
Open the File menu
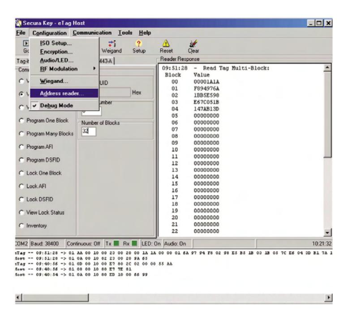[21, 33]
